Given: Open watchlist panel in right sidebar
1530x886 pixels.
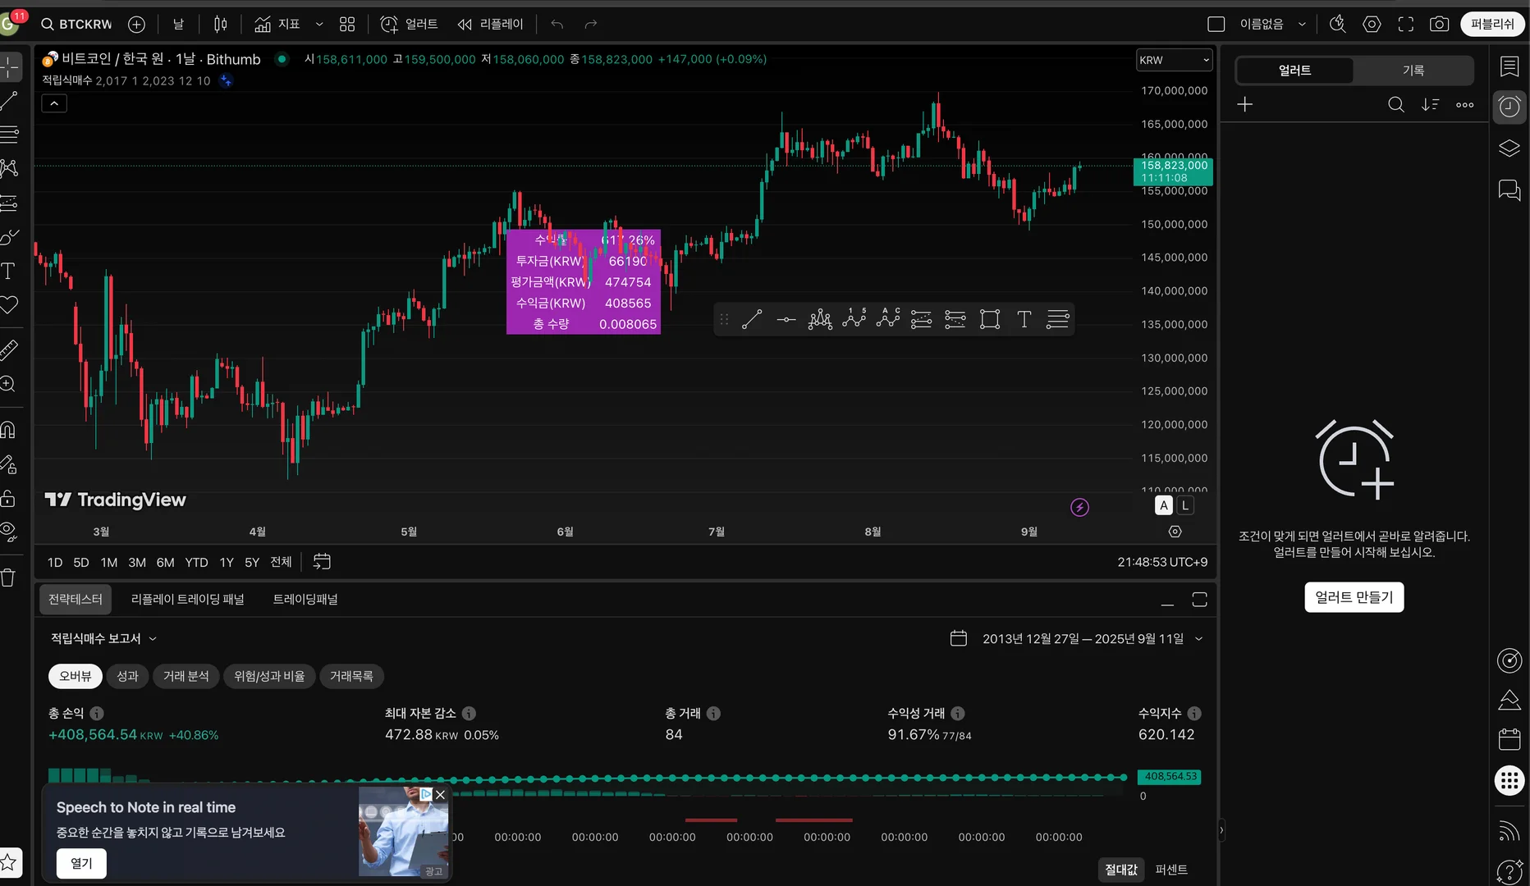Looking at the screenshot, I should (1509, 66).
